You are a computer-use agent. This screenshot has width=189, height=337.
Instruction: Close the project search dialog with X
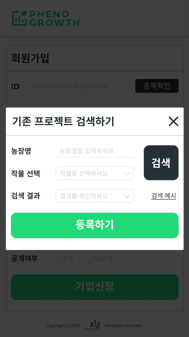(x=173, y=122)
